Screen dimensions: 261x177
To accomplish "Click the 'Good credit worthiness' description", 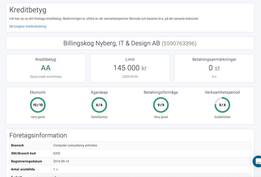I will click(46, 77).
